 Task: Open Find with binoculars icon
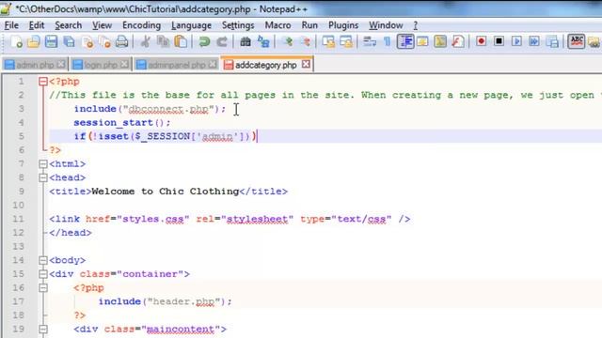[x=245, y=41]
